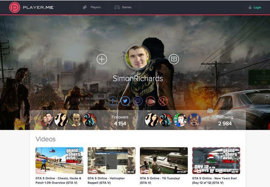Follow SimonRichards with the plus icon

[x=102, y=59]
